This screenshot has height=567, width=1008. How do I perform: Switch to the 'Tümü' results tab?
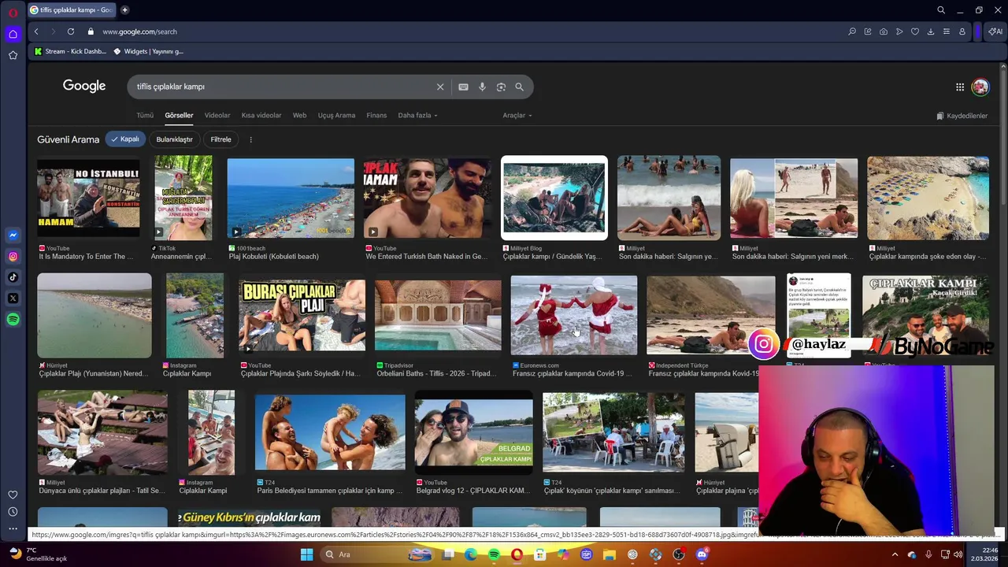(x=145, y=115)
